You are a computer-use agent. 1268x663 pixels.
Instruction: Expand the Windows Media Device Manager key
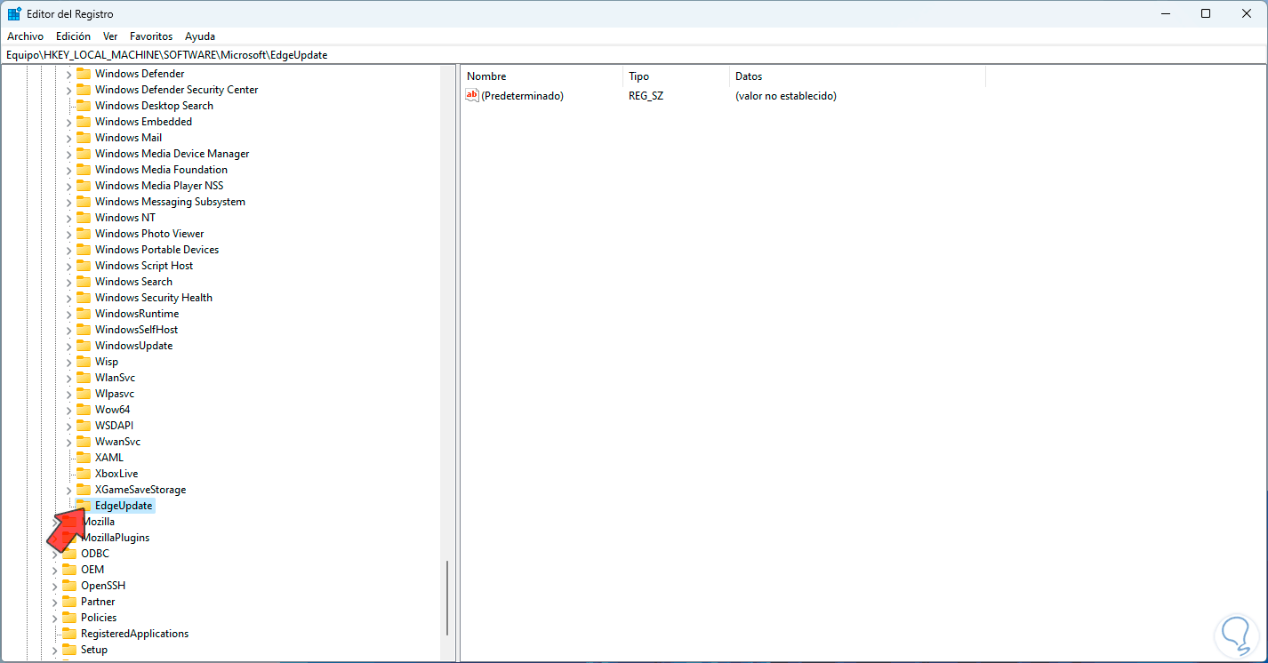point(69,154)
